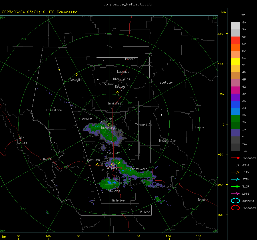Screen dimensions: 257x240
Task: Select the orange 111V arrow icon
Action: coord(235,172)
